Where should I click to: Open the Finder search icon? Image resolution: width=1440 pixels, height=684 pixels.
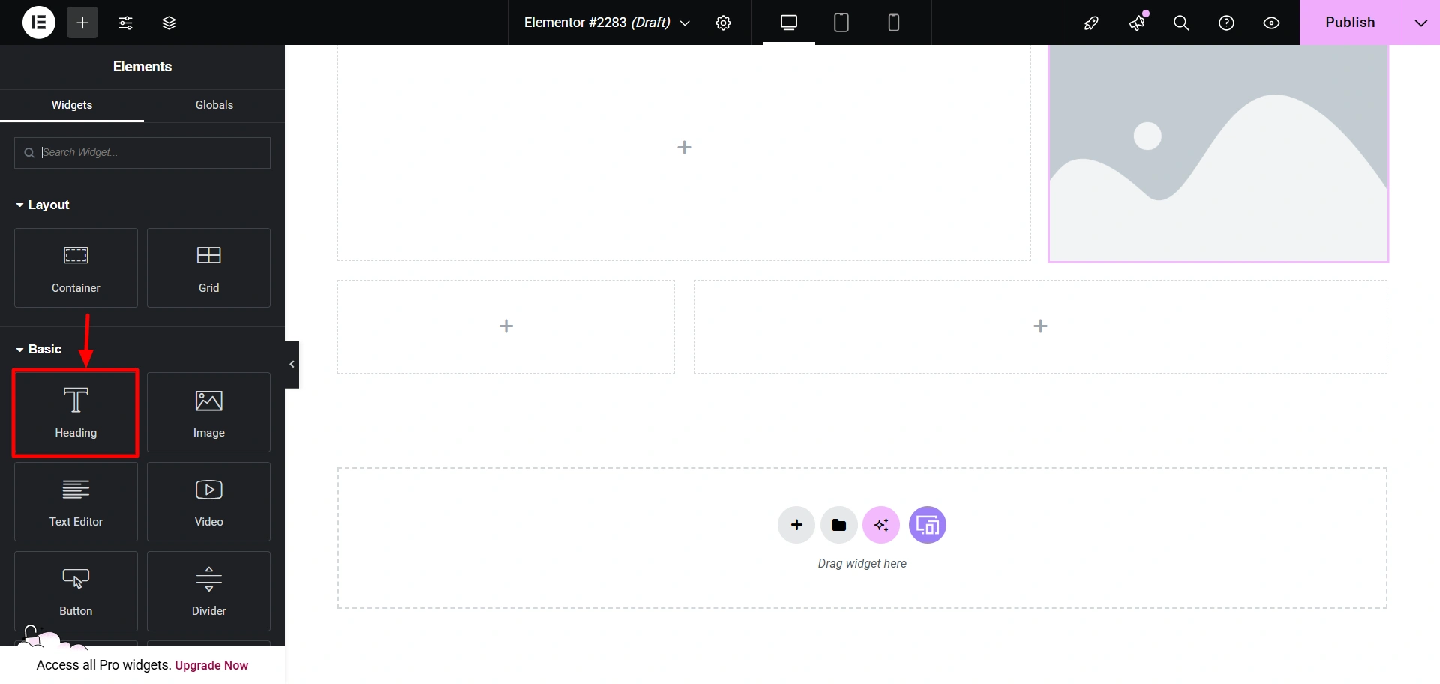pyautogui.click(x=1181, y=22)
